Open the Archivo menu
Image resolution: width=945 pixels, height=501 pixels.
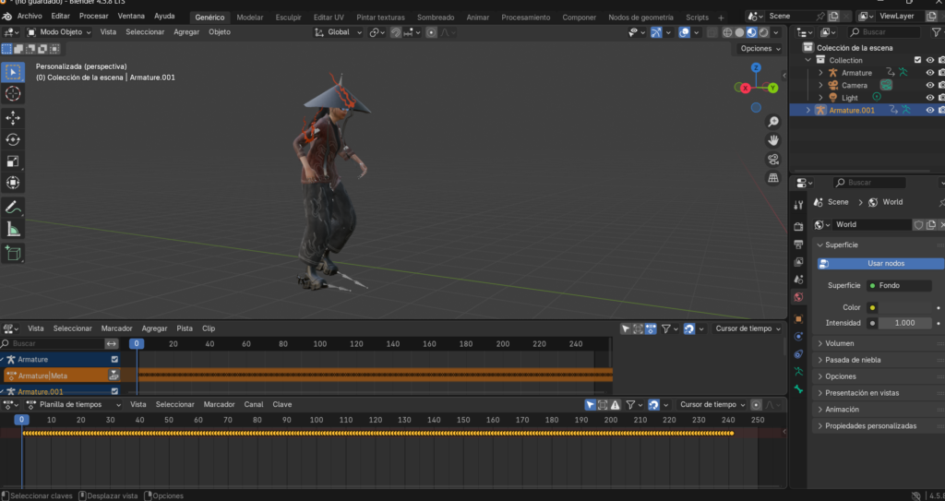30,17
